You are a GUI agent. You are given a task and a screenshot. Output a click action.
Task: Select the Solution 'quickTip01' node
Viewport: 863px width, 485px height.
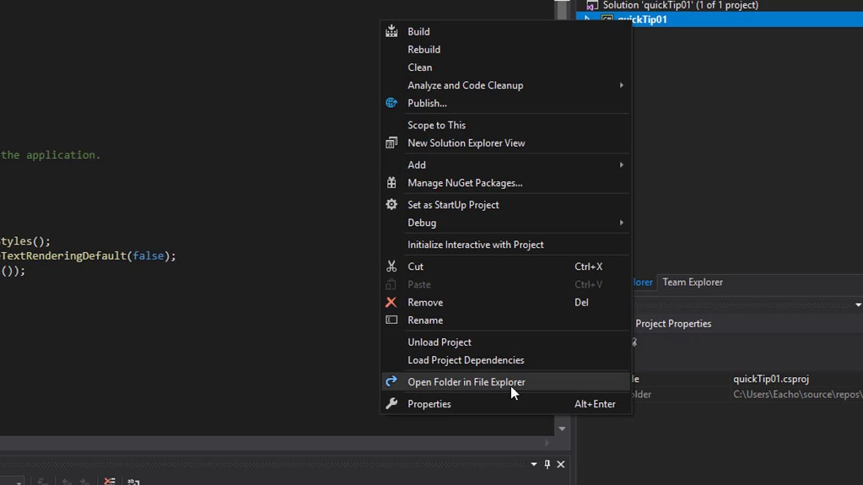(x=680, y=5)
